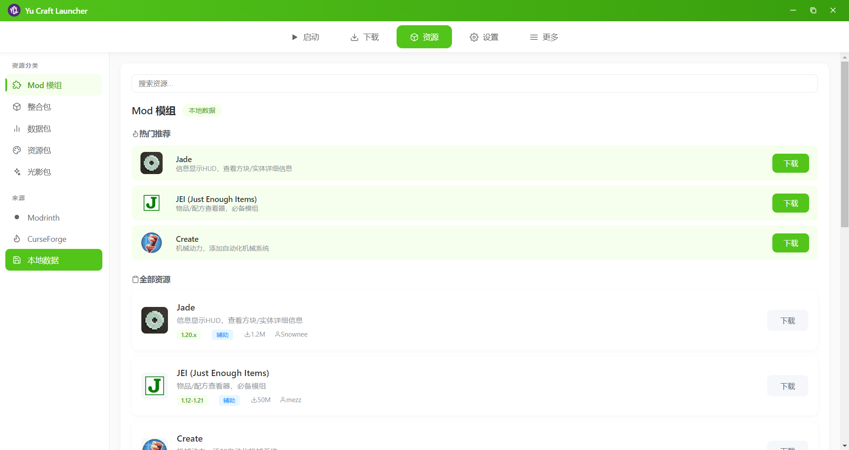
Task: Click the vertical scrollbar thumb
Action: click(x=845, y=144)
